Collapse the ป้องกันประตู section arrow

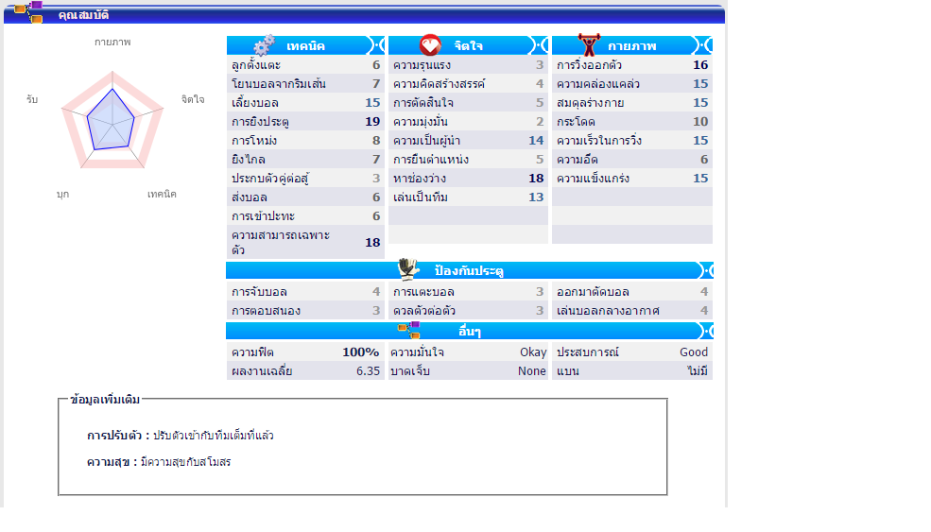click(x=705, y=270)
